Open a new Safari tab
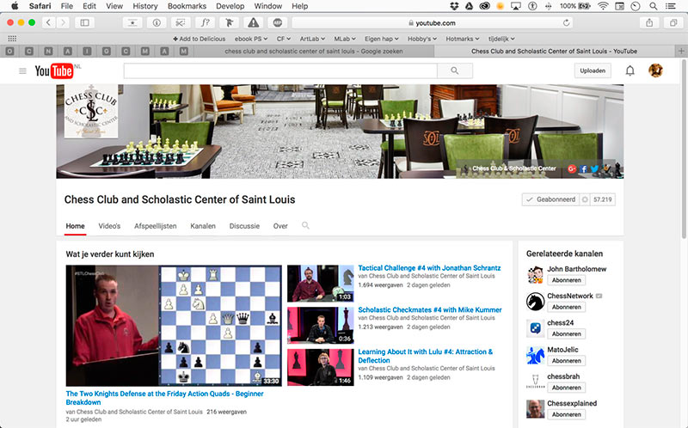688x428 pixels. click(681, 52)
